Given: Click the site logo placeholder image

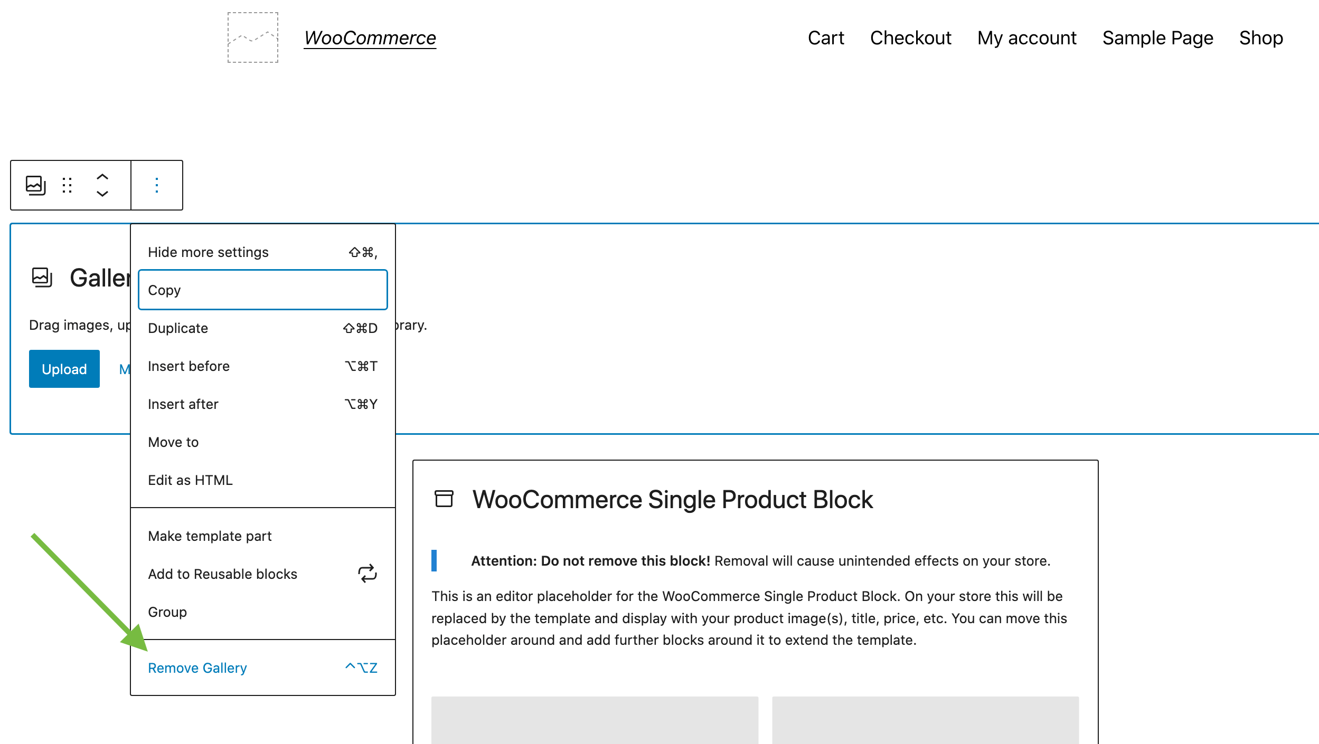Looking at the screenshot, I should pos(253,37).
